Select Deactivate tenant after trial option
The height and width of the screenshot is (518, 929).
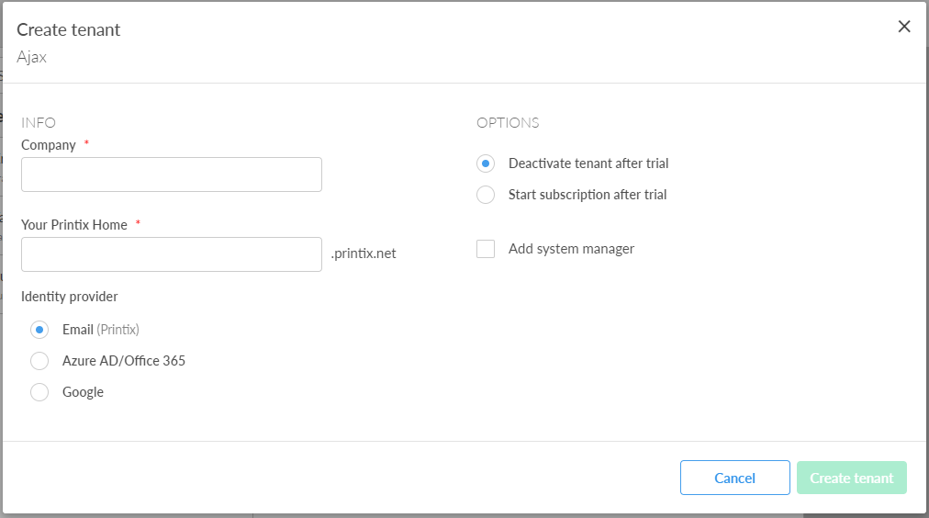(x=486, y=163)
